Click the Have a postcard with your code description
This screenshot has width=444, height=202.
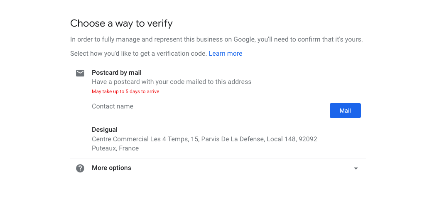coord(172,82)
